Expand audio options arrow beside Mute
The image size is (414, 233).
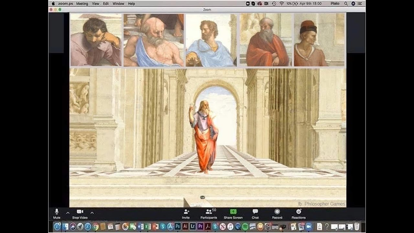(68, 213)
